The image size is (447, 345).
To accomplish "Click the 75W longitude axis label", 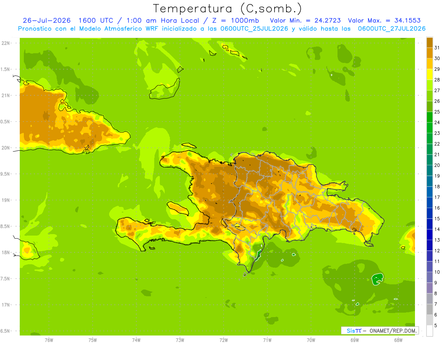I will (x=92, y=340).
